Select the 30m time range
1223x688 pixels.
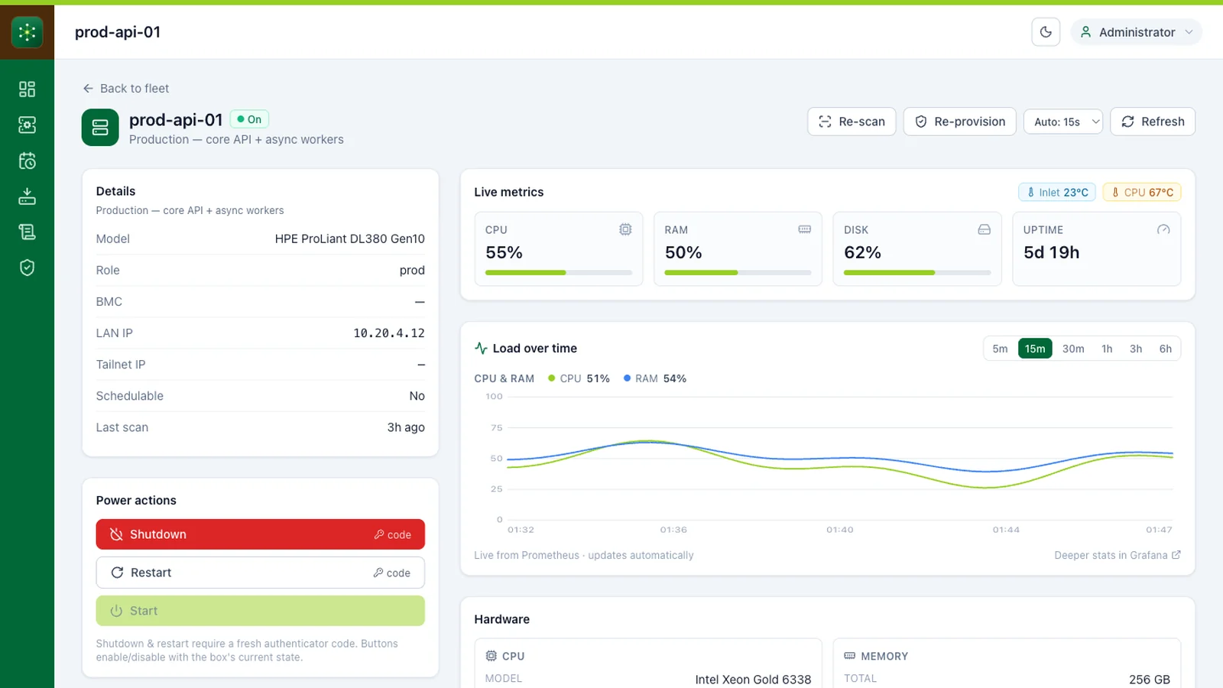click(1073, 349)
